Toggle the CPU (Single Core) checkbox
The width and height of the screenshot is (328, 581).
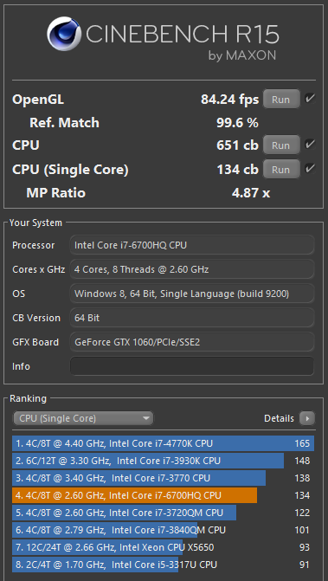[310, 169]
